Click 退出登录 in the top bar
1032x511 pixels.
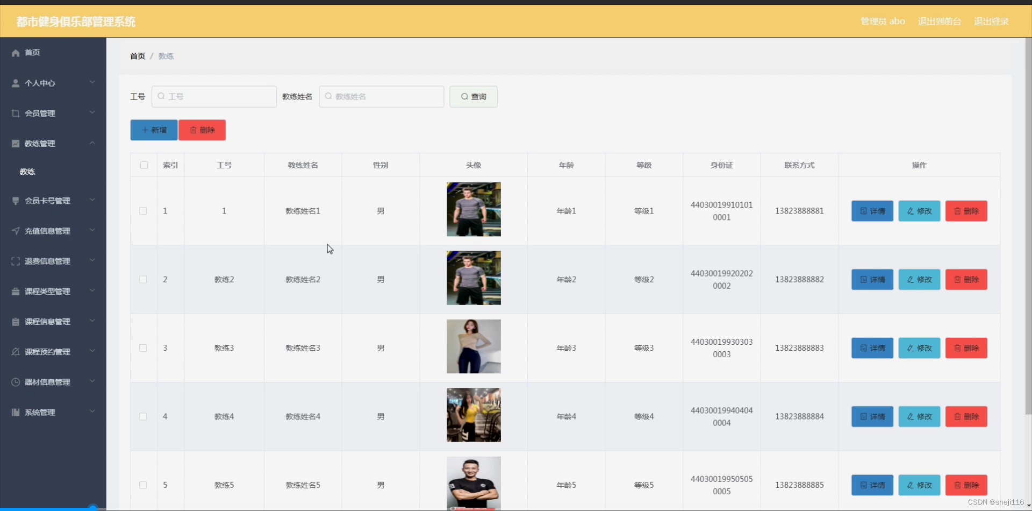pos(992,22)
